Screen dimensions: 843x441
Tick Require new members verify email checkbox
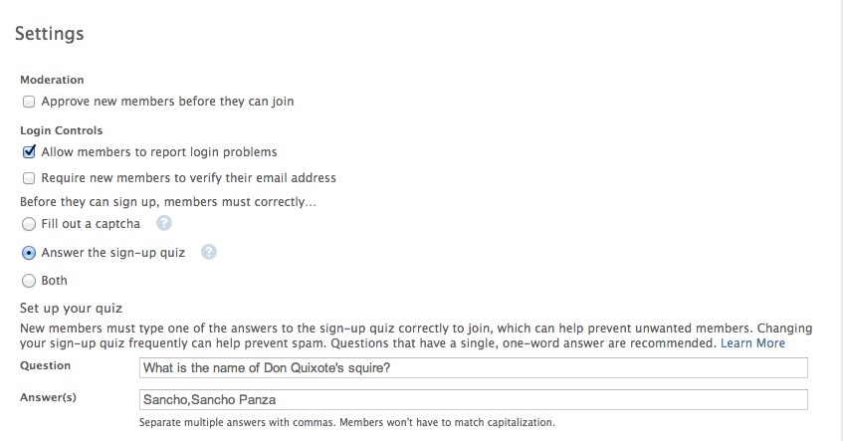pos(29,178)
